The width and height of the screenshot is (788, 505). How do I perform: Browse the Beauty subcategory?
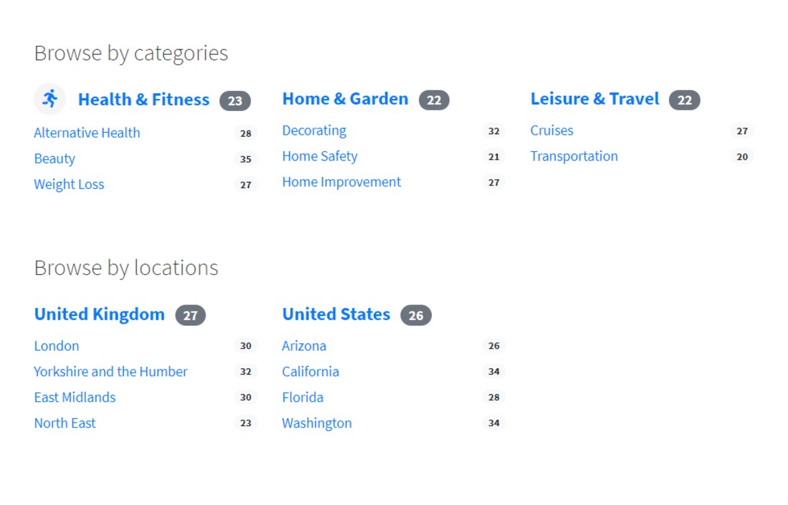pos(54,158)
